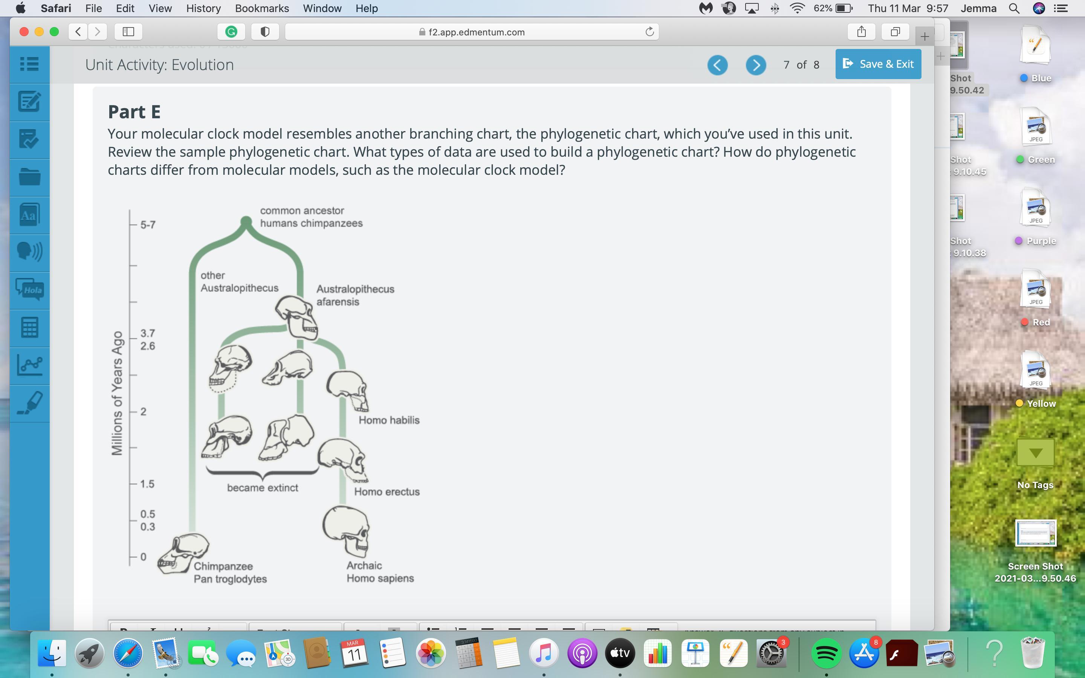Open the History menu
The height and width of the screenshot is (678, 1085).
tap(203, 8)
